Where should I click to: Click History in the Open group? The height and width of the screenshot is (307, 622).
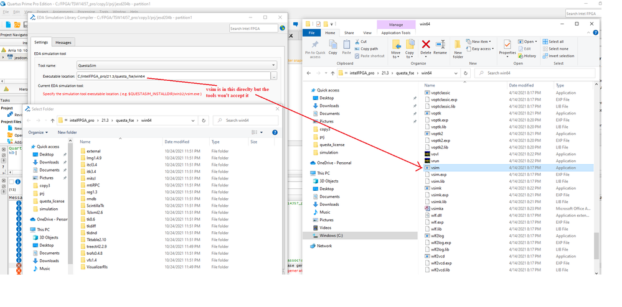coord(527,56)
